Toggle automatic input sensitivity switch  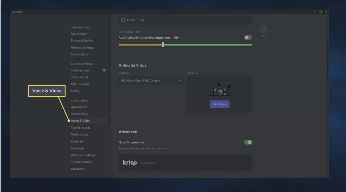pos(248,38)
